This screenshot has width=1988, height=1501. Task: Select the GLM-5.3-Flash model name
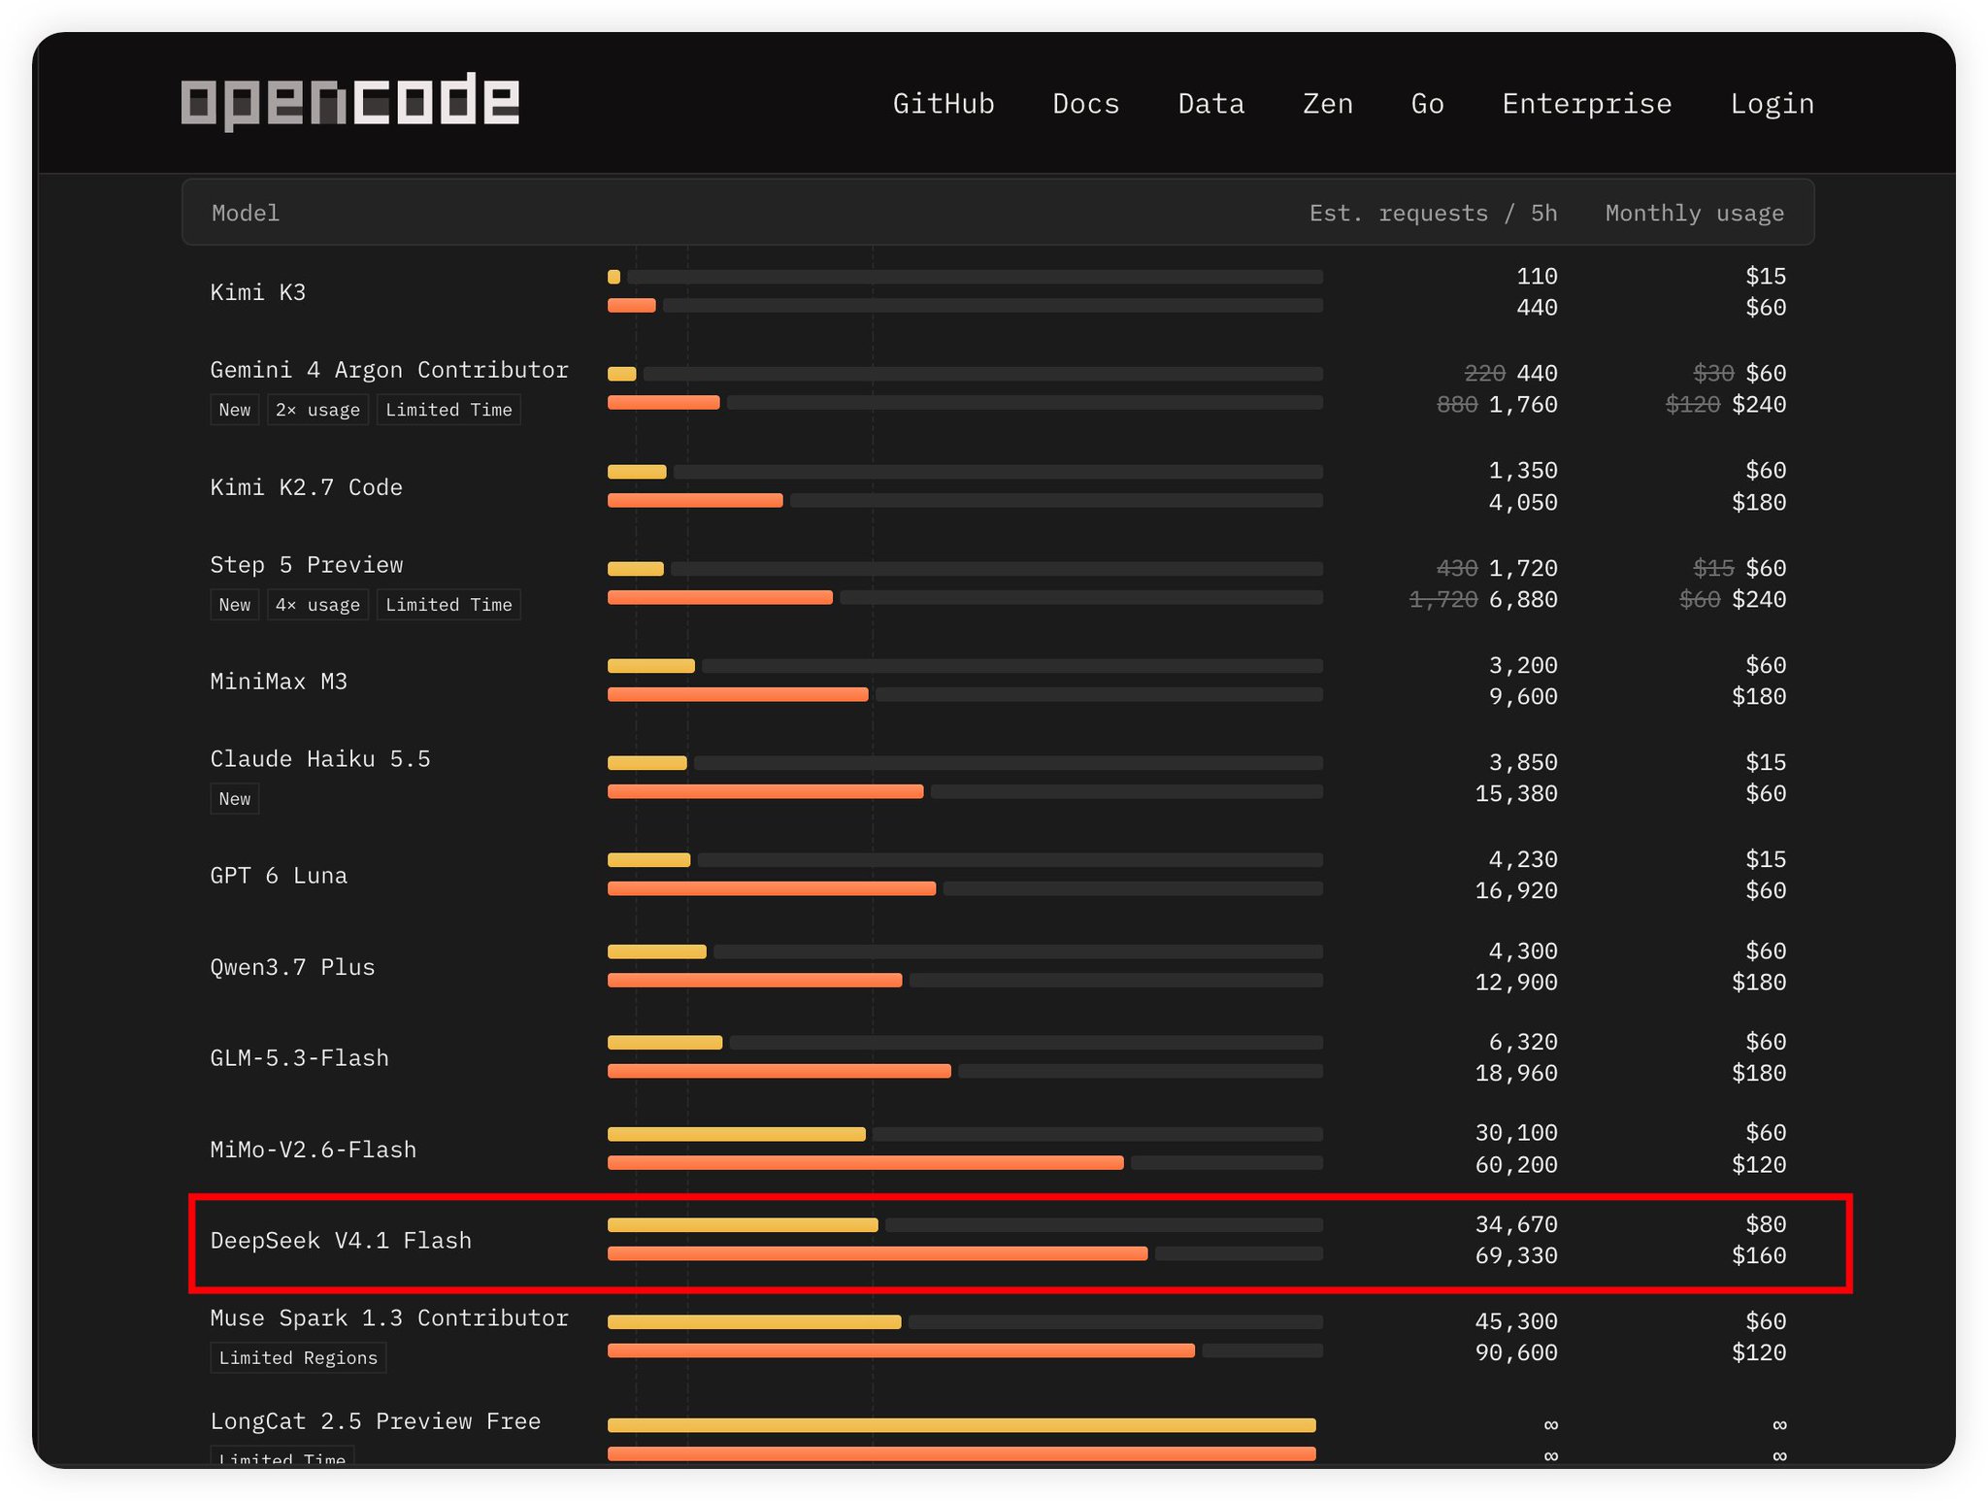point(299,1058)
